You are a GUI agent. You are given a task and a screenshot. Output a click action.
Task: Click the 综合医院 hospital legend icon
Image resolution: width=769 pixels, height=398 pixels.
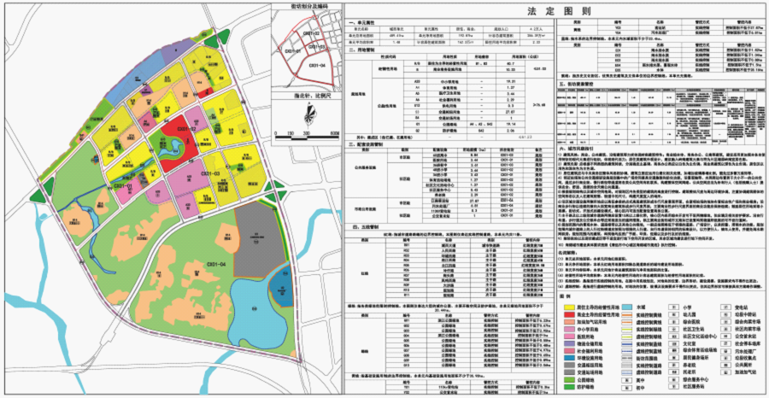(x=674, y=321)
